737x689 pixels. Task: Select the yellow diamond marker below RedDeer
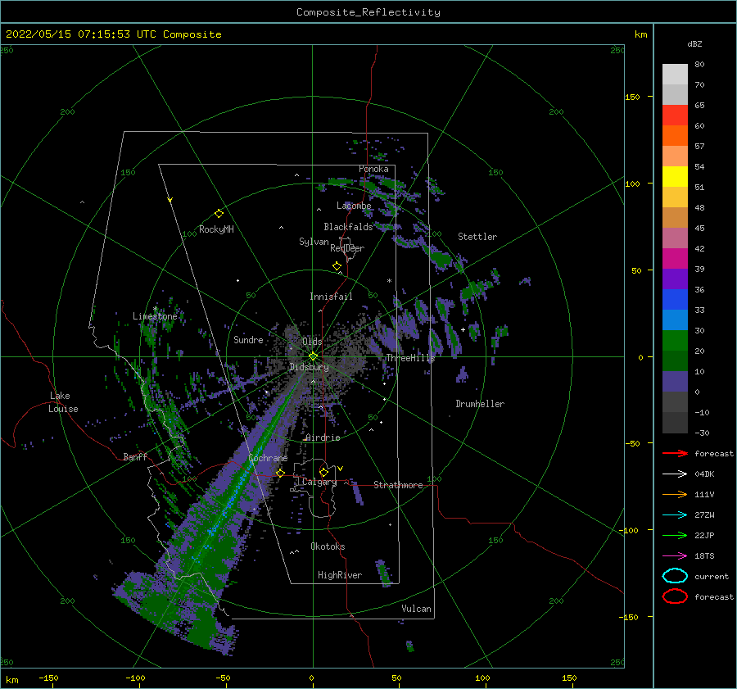tap(337, 266)
